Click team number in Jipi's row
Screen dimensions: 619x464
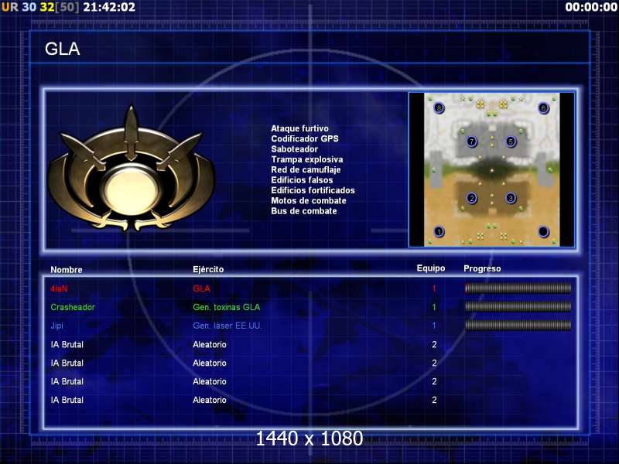[x=434, y=326]
